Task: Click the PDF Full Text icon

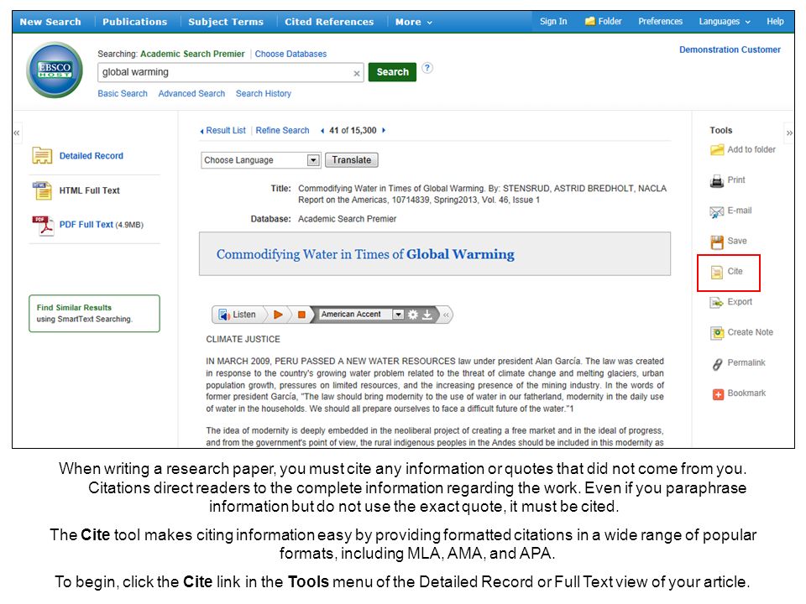Action: point(43,226)
